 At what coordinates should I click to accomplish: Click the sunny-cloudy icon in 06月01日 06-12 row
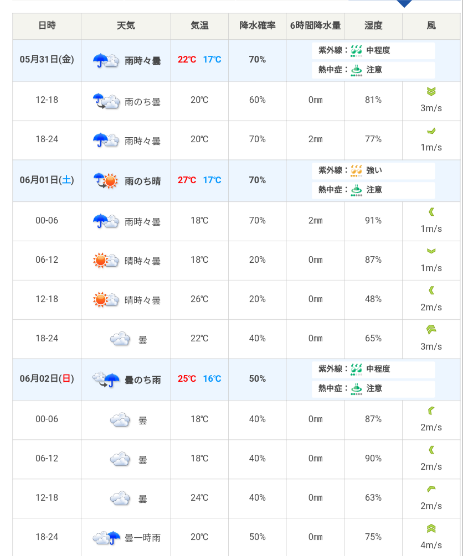pos(106,260)
